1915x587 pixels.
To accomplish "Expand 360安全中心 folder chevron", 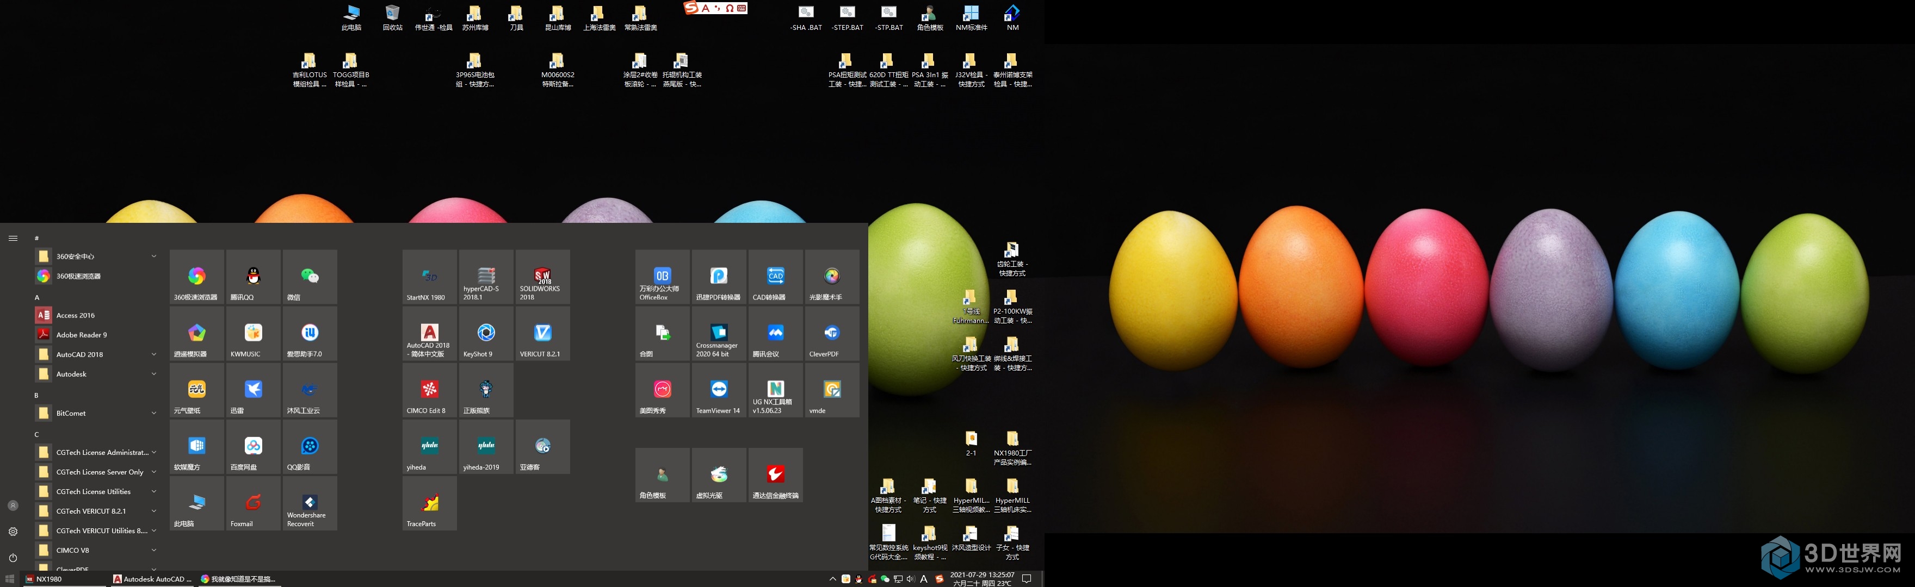I will 154,257.
